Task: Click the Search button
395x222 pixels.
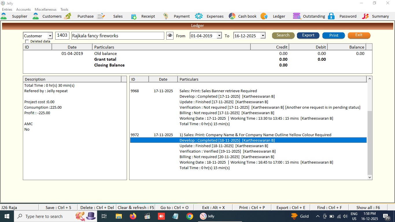Action: (283, 36)
